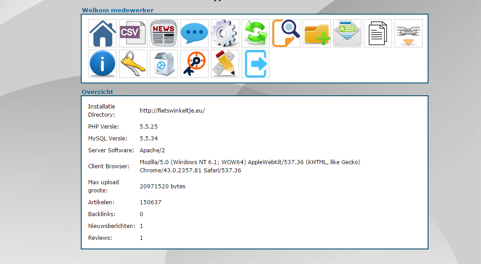Click the Artikelen count 150637
This screenshot has height=264, width=481.
point(150,202)
